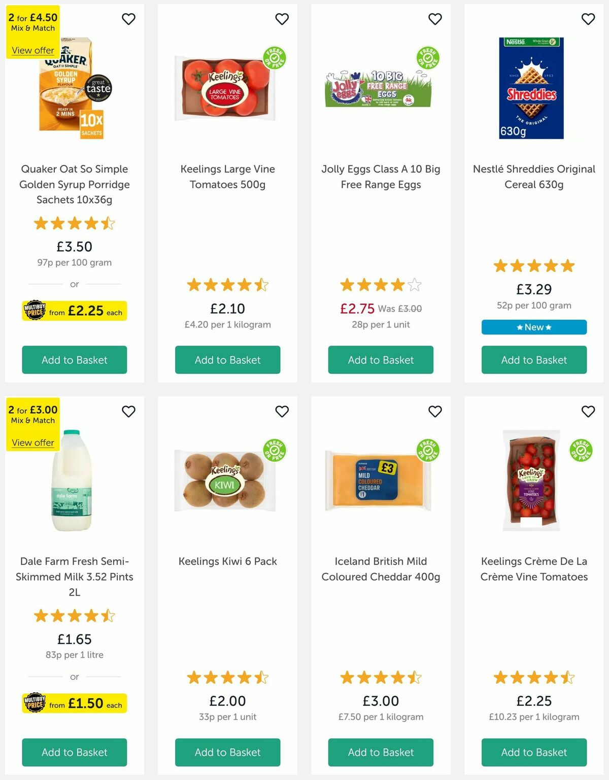Favourite the Quaker Oat So Simple porridge

[x=128, y=18]
